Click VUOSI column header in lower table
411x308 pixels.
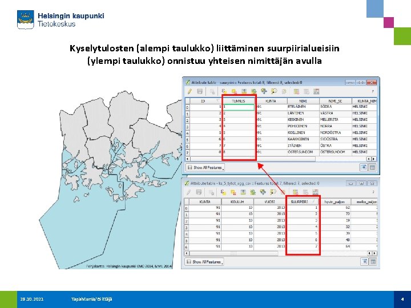click(270, 202)
